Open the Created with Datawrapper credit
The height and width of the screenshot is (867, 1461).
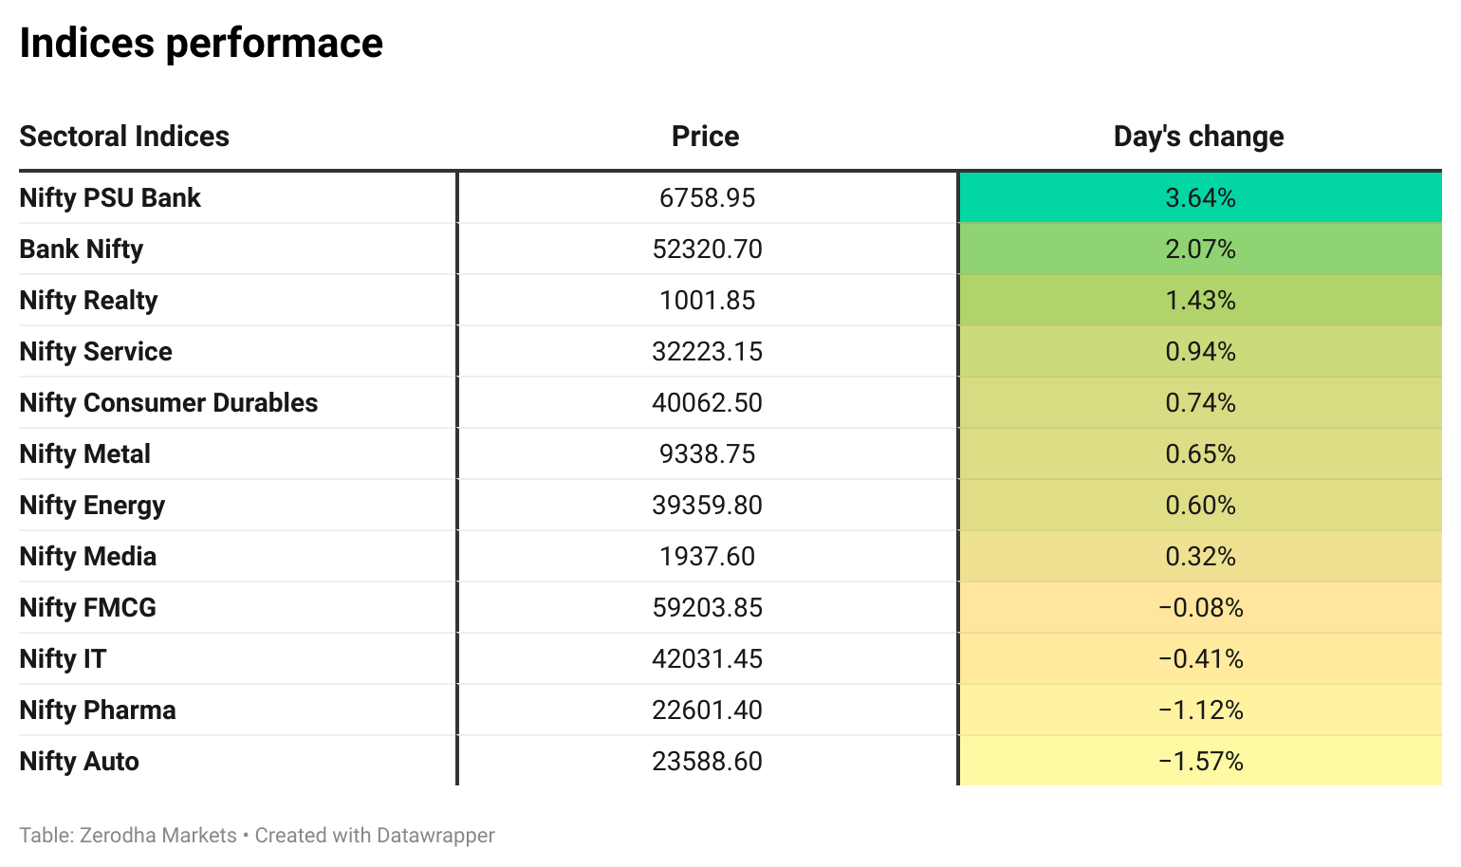[375, 836]
